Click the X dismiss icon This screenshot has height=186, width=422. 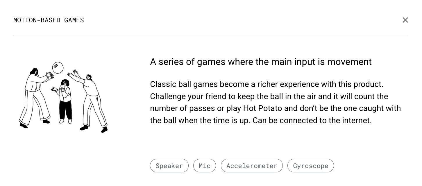point(405,20)
